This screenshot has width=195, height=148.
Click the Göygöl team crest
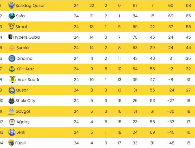point(11,111)
